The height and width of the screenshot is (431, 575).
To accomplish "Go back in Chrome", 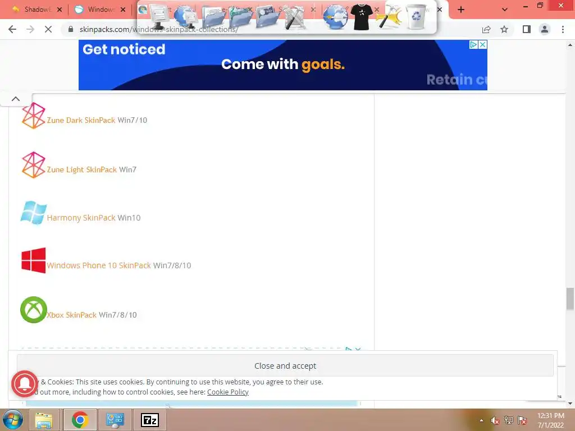I will coord(12,29).
